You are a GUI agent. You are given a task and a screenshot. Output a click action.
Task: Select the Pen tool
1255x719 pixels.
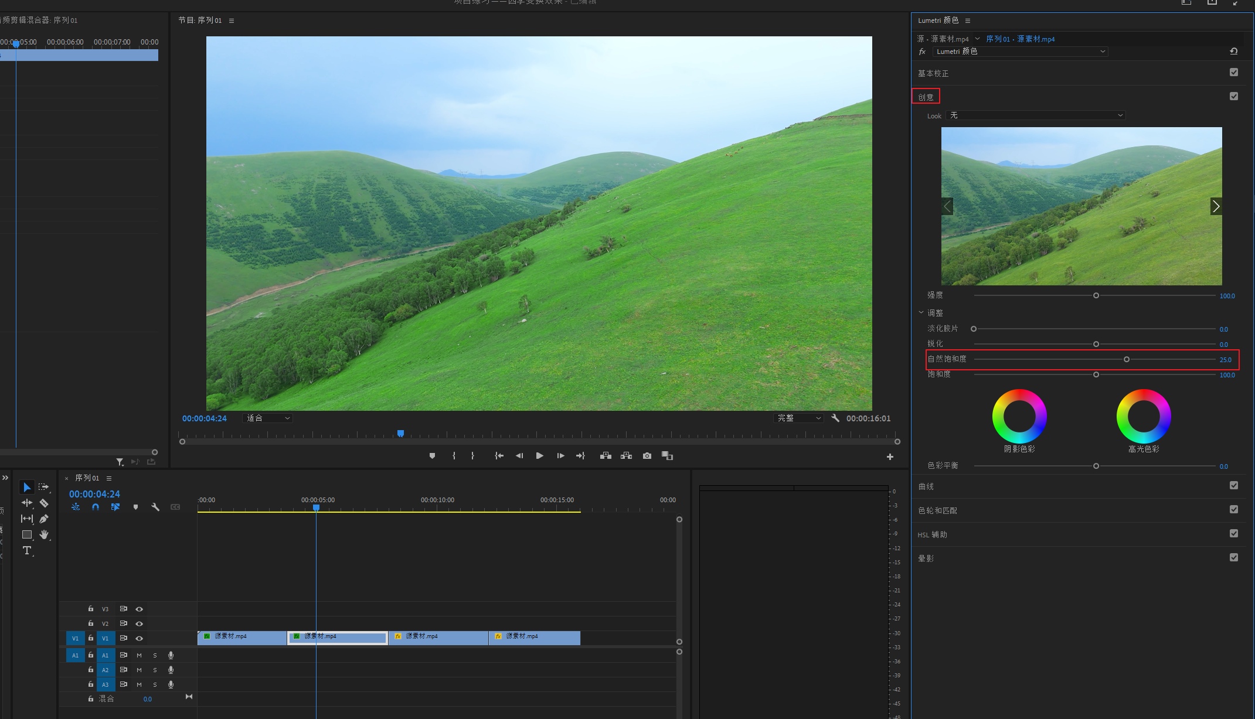44,519
